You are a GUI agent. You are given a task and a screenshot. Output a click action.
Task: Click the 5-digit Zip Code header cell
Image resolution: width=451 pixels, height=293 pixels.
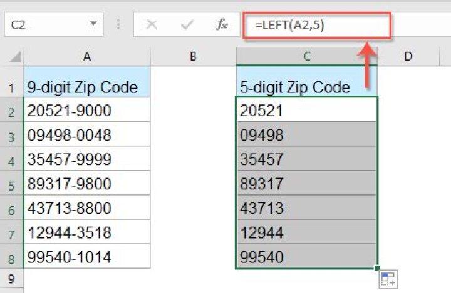pos(307,87)
